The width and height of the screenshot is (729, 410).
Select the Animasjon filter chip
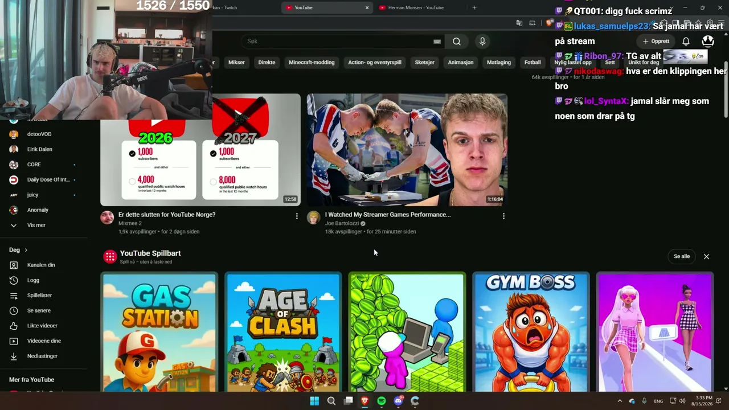coord(461,63)
